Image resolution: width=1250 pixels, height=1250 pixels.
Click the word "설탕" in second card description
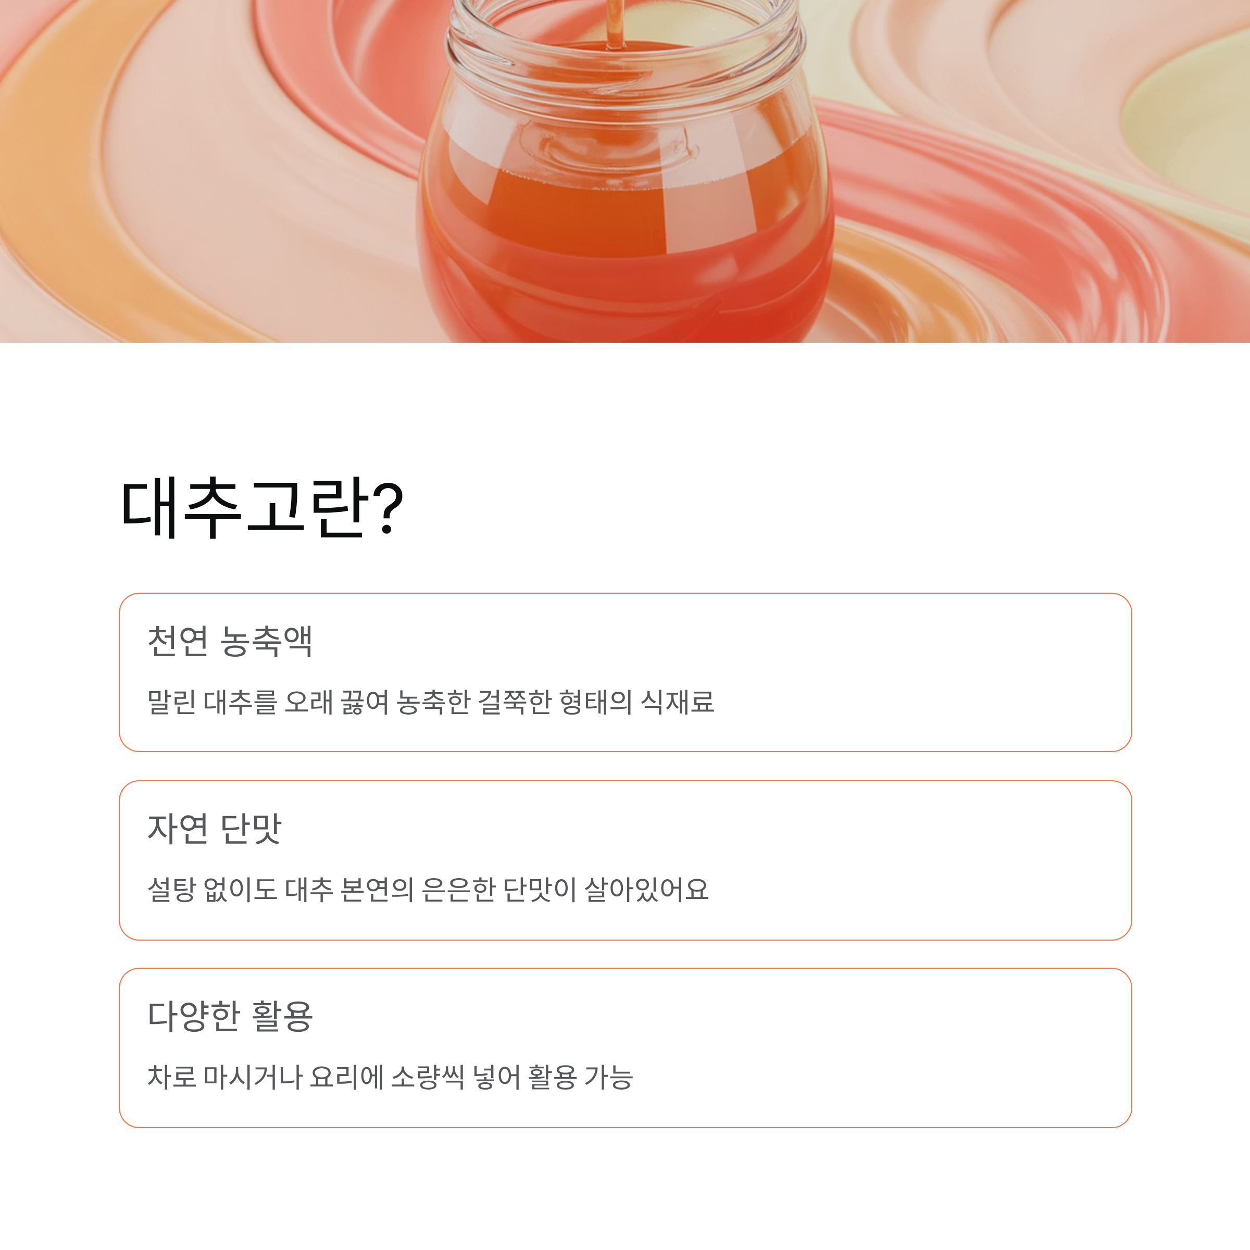click(x=171, y=890)
